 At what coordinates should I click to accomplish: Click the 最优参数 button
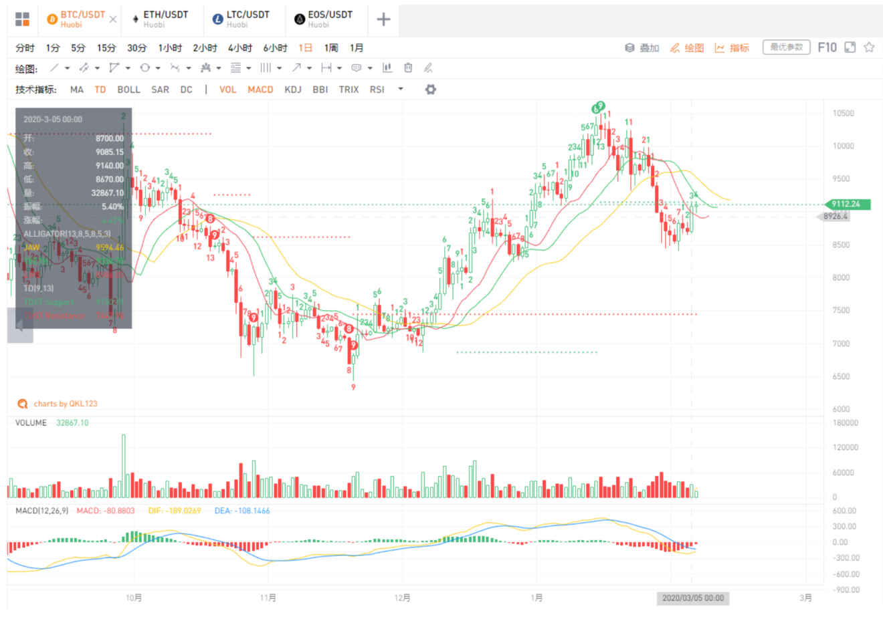point(787,47)
